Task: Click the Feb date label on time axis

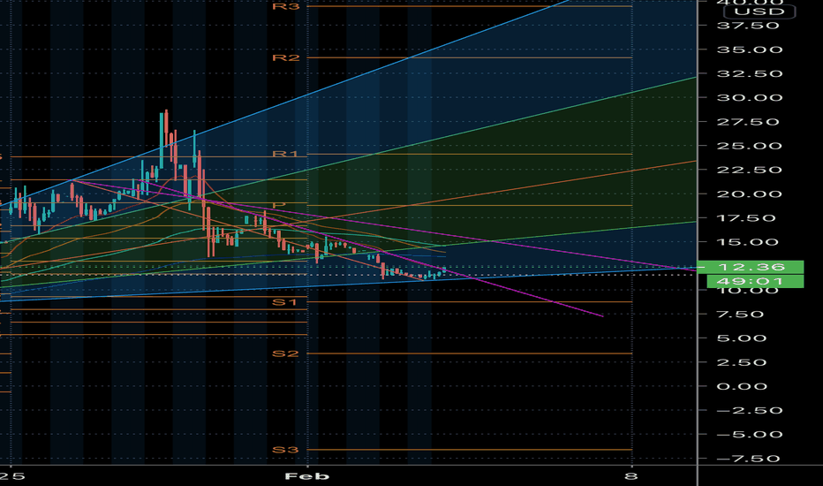Action: pyautogui.click(x=307, y=476)
